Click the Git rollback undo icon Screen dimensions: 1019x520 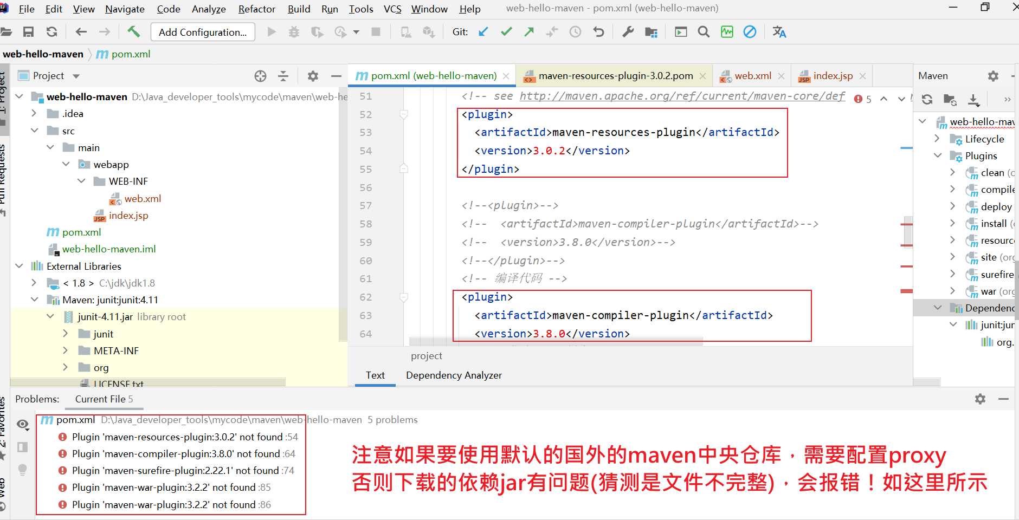tap(598, 32)
